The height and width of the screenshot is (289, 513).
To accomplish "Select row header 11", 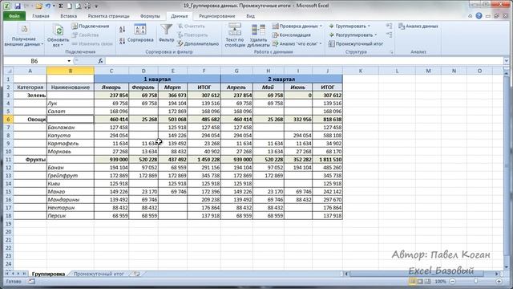I will pos(9,160).
